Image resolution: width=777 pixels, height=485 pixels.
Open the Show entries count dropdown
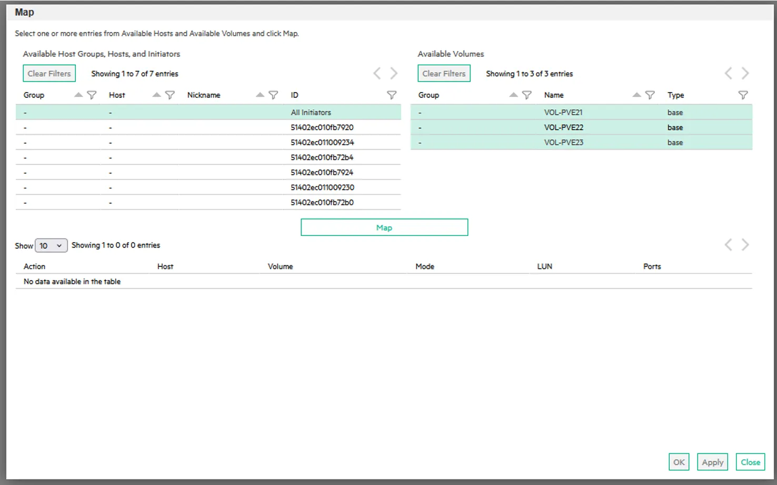[x=51, y=246]
